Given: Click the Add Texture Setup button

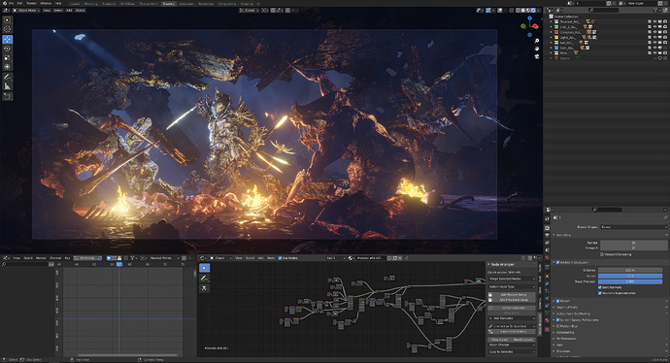Looking at the screenshot, I should point(512,295).
